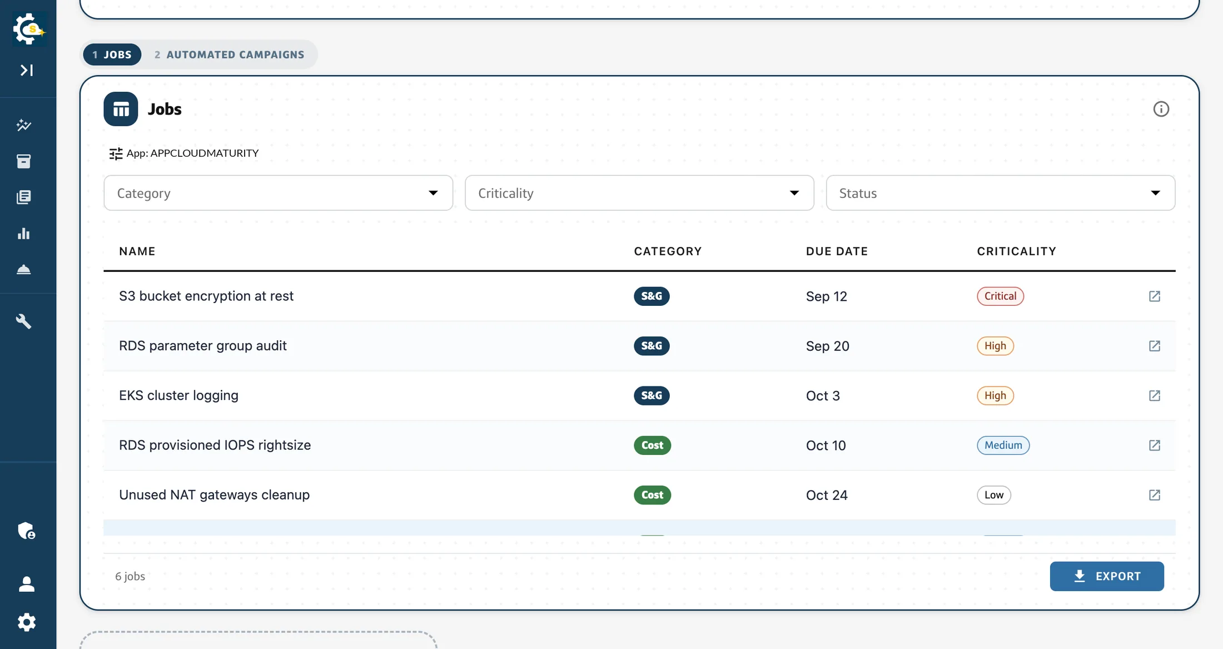Open RDS provisioned IOPS rightsize link icon
1223x649 pixels.
point(1155,445)
